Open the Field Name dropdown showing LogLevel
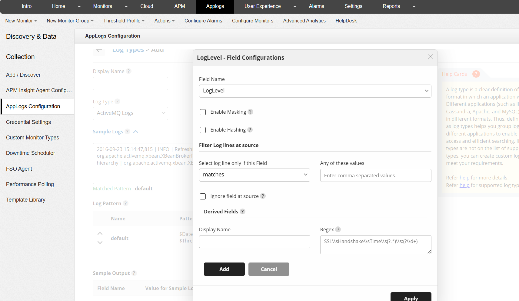The height and width of the screenshot is (301, 519). [x=315, y=91]
